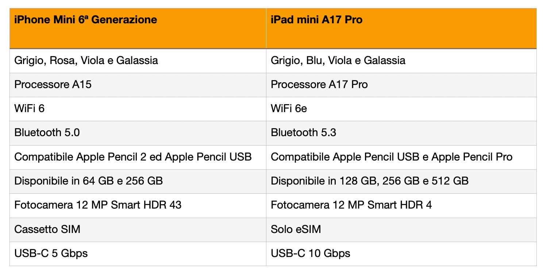Select the 'Grigio, Rosa, Viola e Galassia' cell
Image resolution: width=543 pixels, height=273 pixels.
point(86,60)
